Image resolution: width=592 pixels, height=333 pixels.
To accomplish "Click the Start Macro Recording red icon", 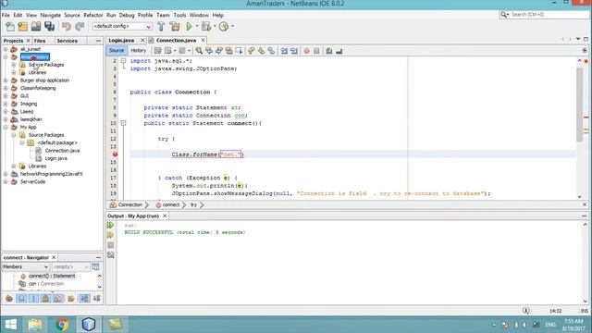I will pyautogui.click(x=306, y=51).
